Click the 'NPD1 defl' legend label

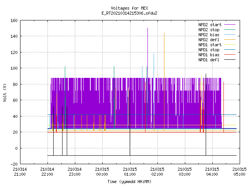pyautogui.click(x=209, y=60)
